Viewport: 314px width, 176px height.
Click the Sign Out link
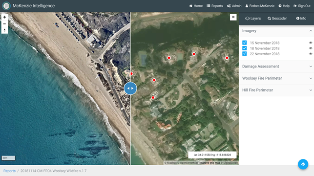coord(302,6)
